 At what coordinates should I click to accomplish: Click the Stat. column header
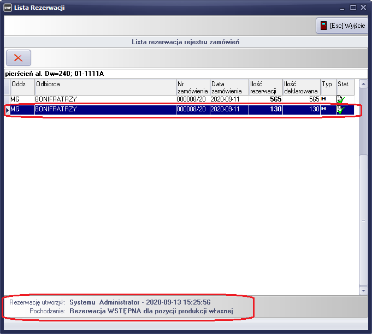click(345, 87)
